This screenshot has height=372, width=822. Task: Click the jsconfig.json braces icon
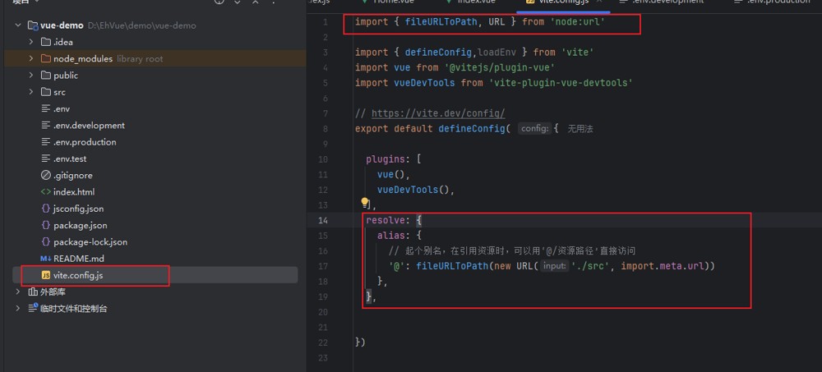(45, 209)
